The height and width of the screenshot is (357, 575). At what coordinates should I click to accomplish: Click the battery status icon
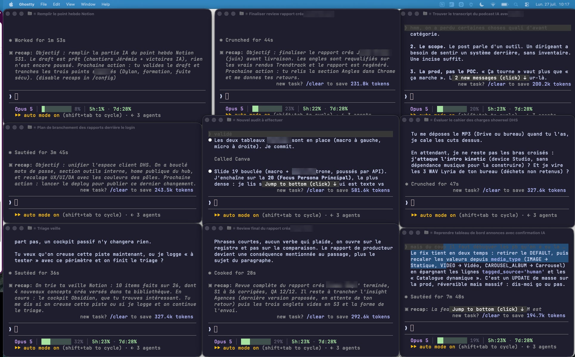(x=505, y=4)
